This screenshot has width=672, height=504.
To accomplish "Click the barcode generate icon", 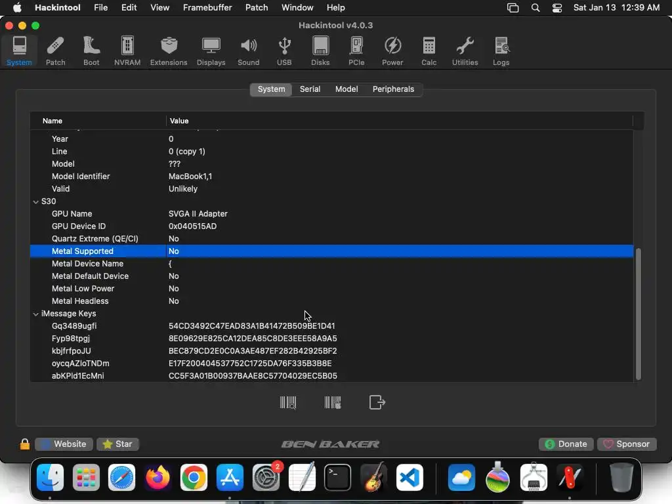I will [x=333, y=402].
